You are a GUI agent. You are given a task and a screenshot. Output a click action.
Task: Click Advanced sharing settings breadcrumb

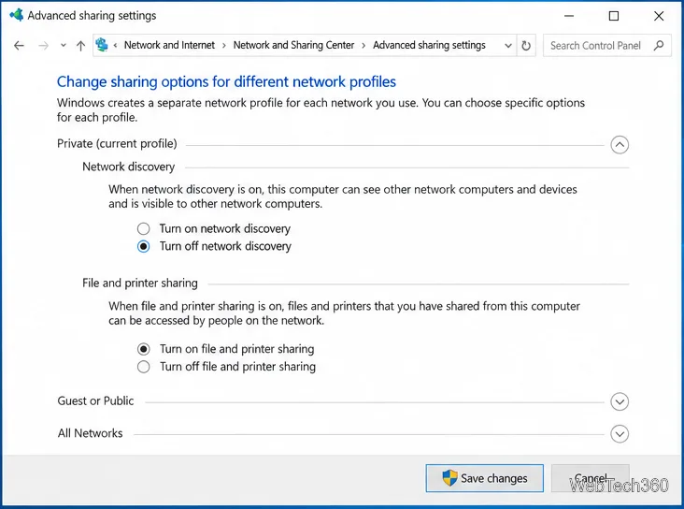click(429, 45)
